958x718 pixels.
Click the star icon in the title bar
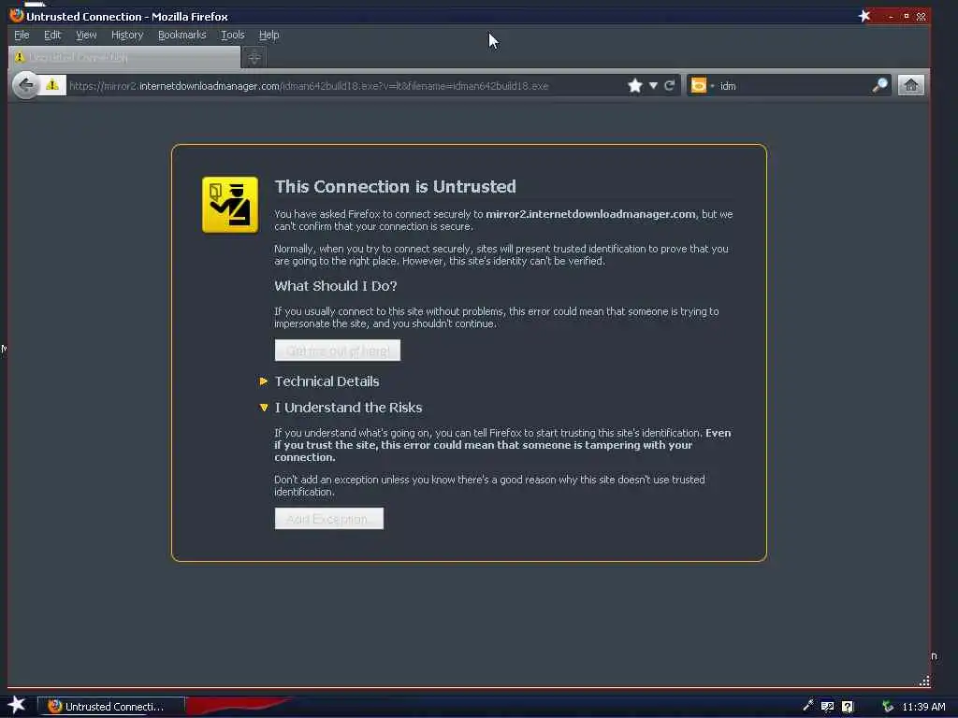coord(864,16)
